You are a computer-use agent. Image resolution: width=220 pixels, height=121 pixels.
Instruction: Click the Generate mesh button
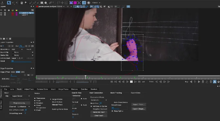point(99,112)
